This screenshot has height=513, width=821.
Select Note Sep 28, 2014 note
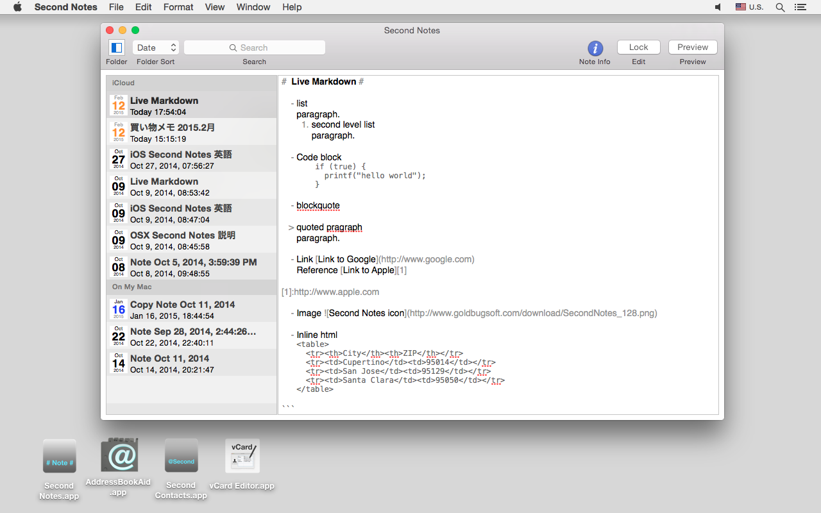tap(192, 336)
